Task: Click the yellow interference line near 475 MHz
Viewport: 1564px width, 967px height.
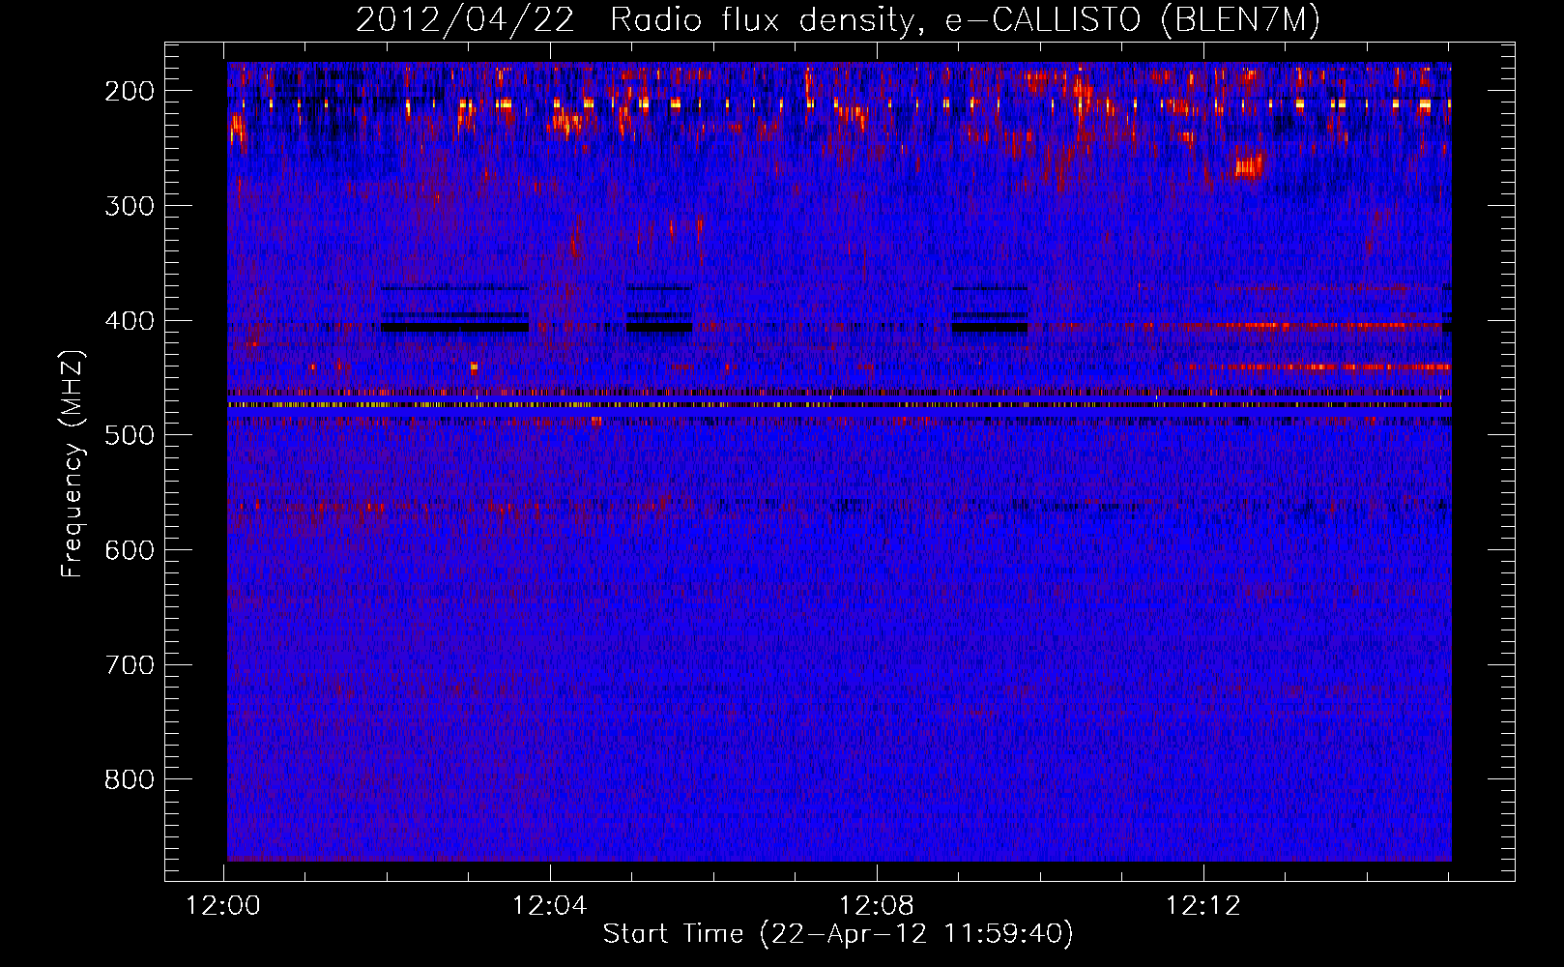Action: pyautogui.click(x=839, y=405)
